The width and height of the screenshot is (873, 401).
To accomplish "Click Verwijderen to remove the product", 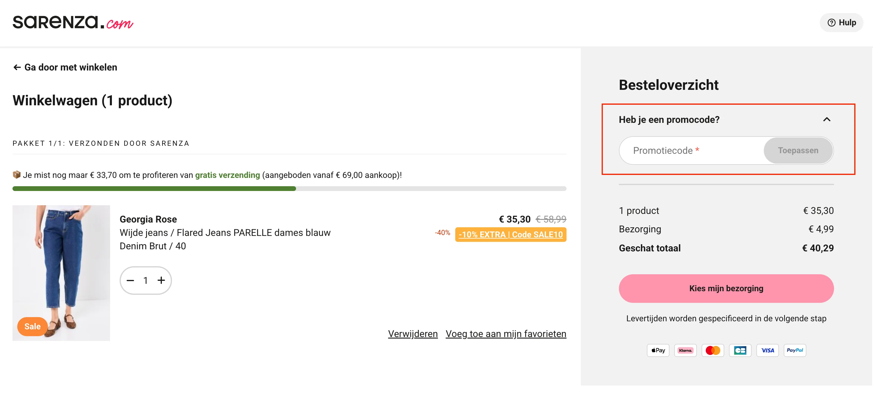I will [x=413, y=334].
